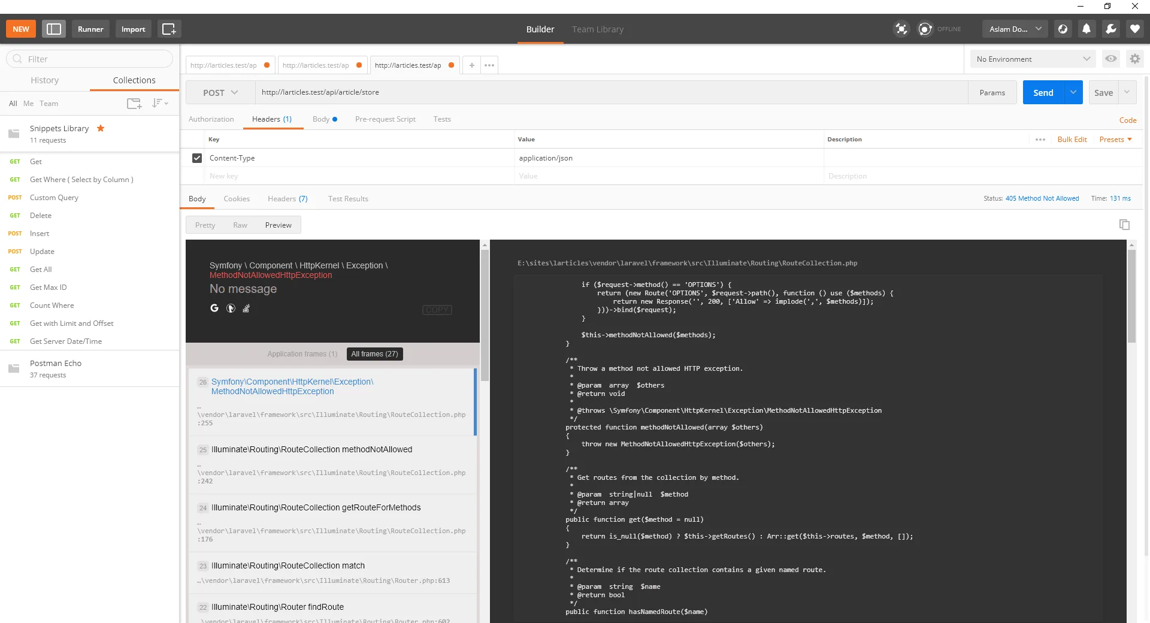Open the POST method dropdown
This screenshot has height=623, width=1150.
click(x=220, y=92)
